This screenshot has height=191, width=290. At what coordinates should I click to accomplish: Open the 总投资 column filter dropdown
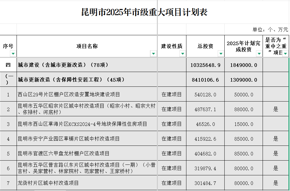point(220,54)
